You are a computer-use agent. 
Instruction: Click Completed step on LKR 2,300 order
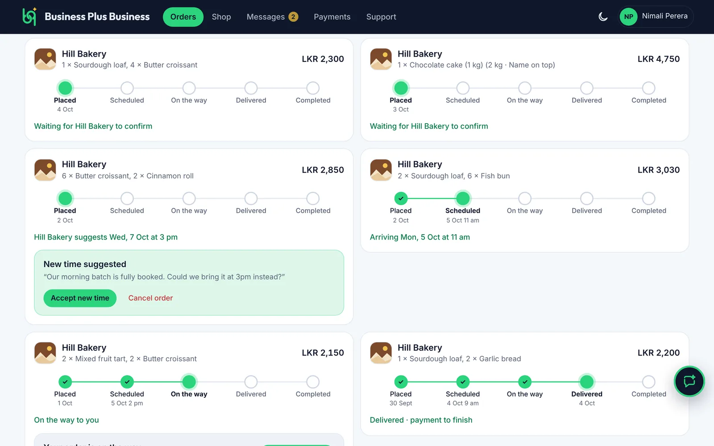coord(313,88)
